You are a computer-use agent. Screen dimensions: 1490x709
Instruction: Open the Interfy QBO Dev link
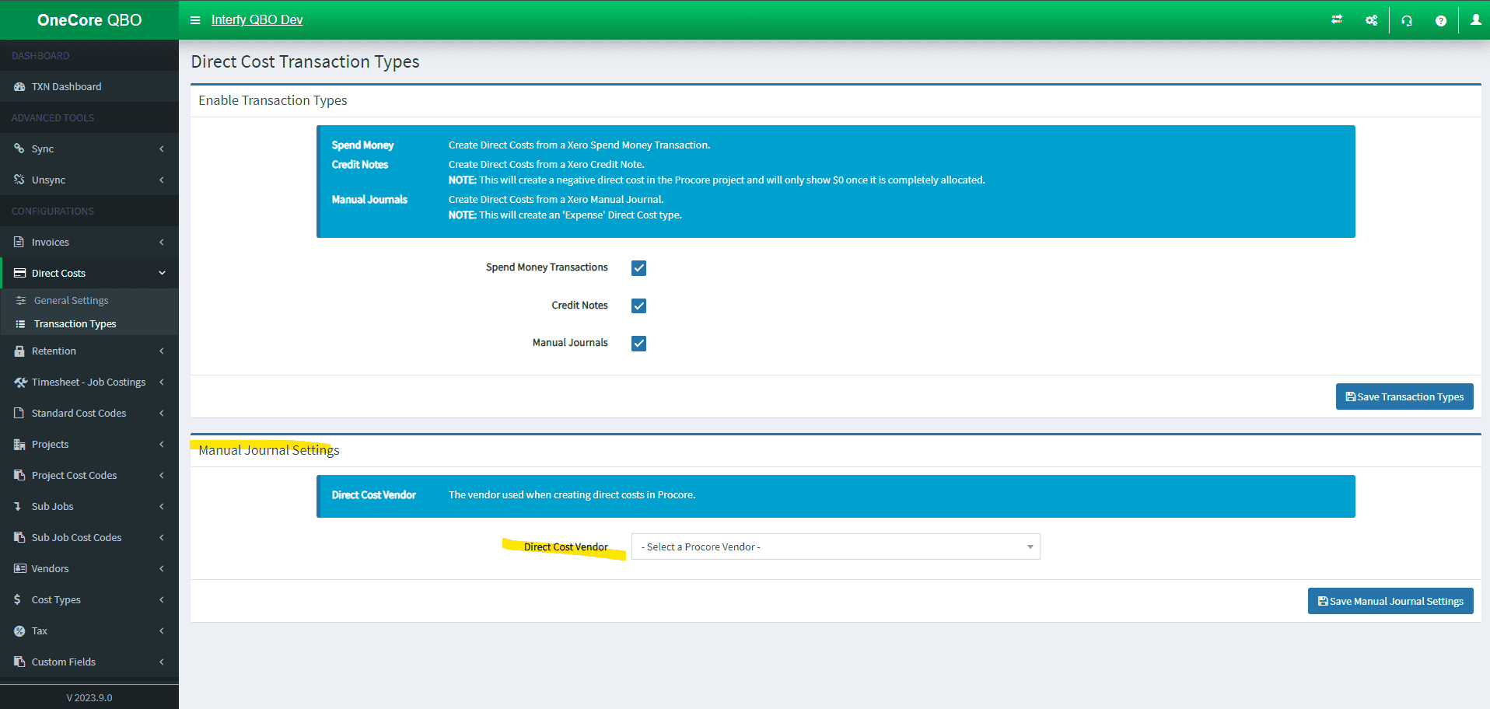[x=257, y=20]
